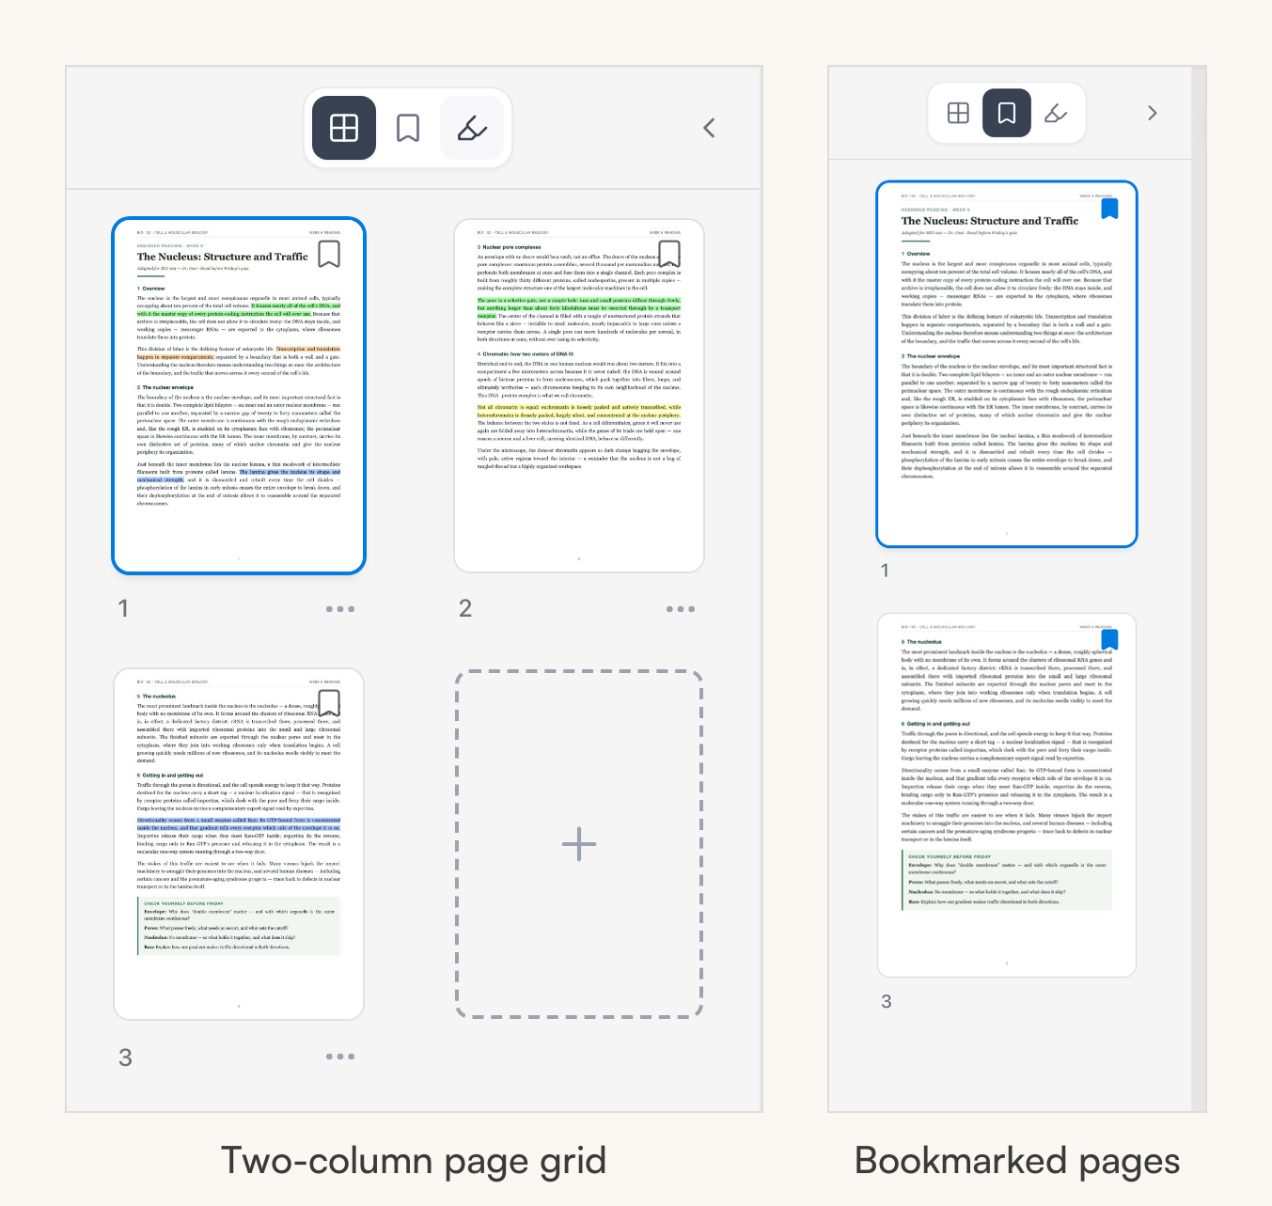Open annotations view in left panel
The image size is (1272, 1206).
[472, 128]
